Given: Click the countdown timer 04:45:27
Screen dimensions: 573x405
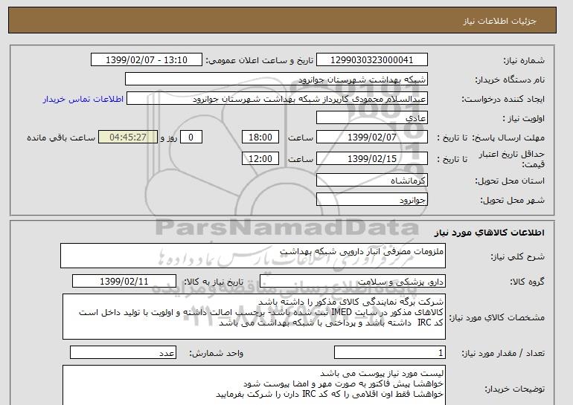Looking at the screenshot, I should pyautogui.click(x=128, y=137).
